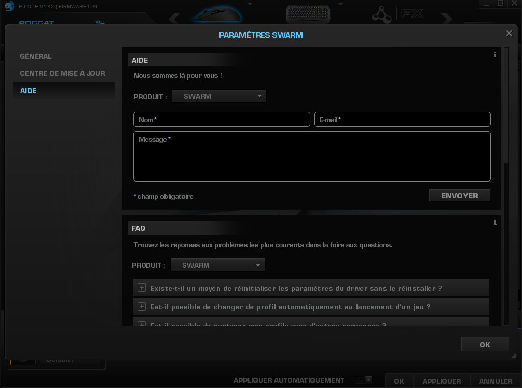This screenshot has height=388, width=522.
Task: Click the dialog's vertical scrollbar
Action: [x=506, y=106]
